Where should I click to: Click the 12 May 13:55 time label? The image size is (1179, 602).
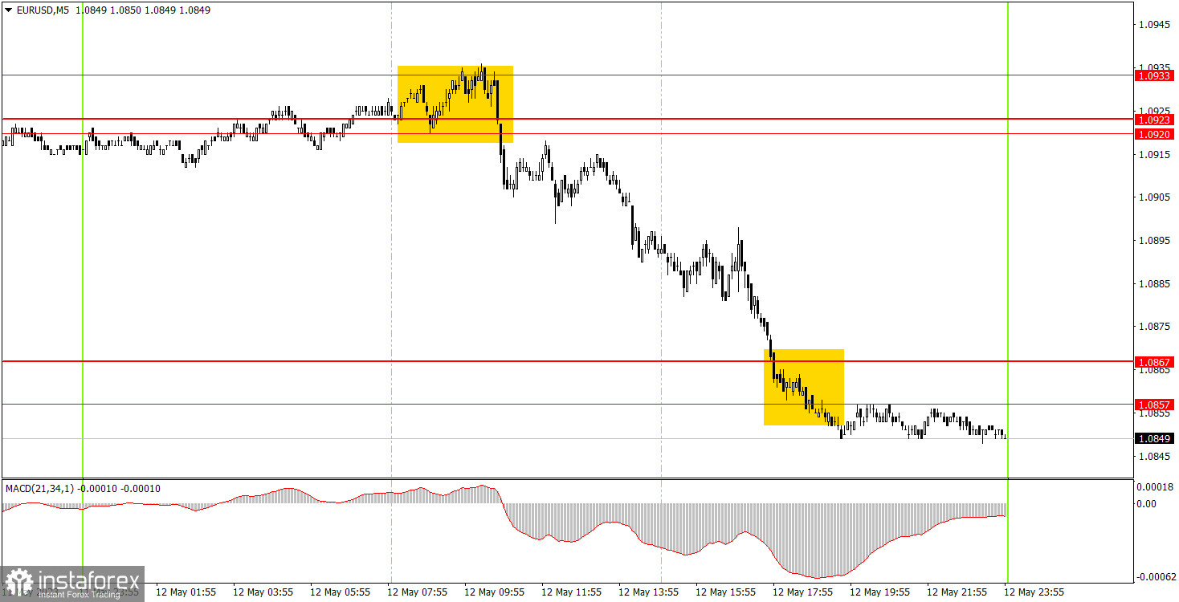point(647,592)
